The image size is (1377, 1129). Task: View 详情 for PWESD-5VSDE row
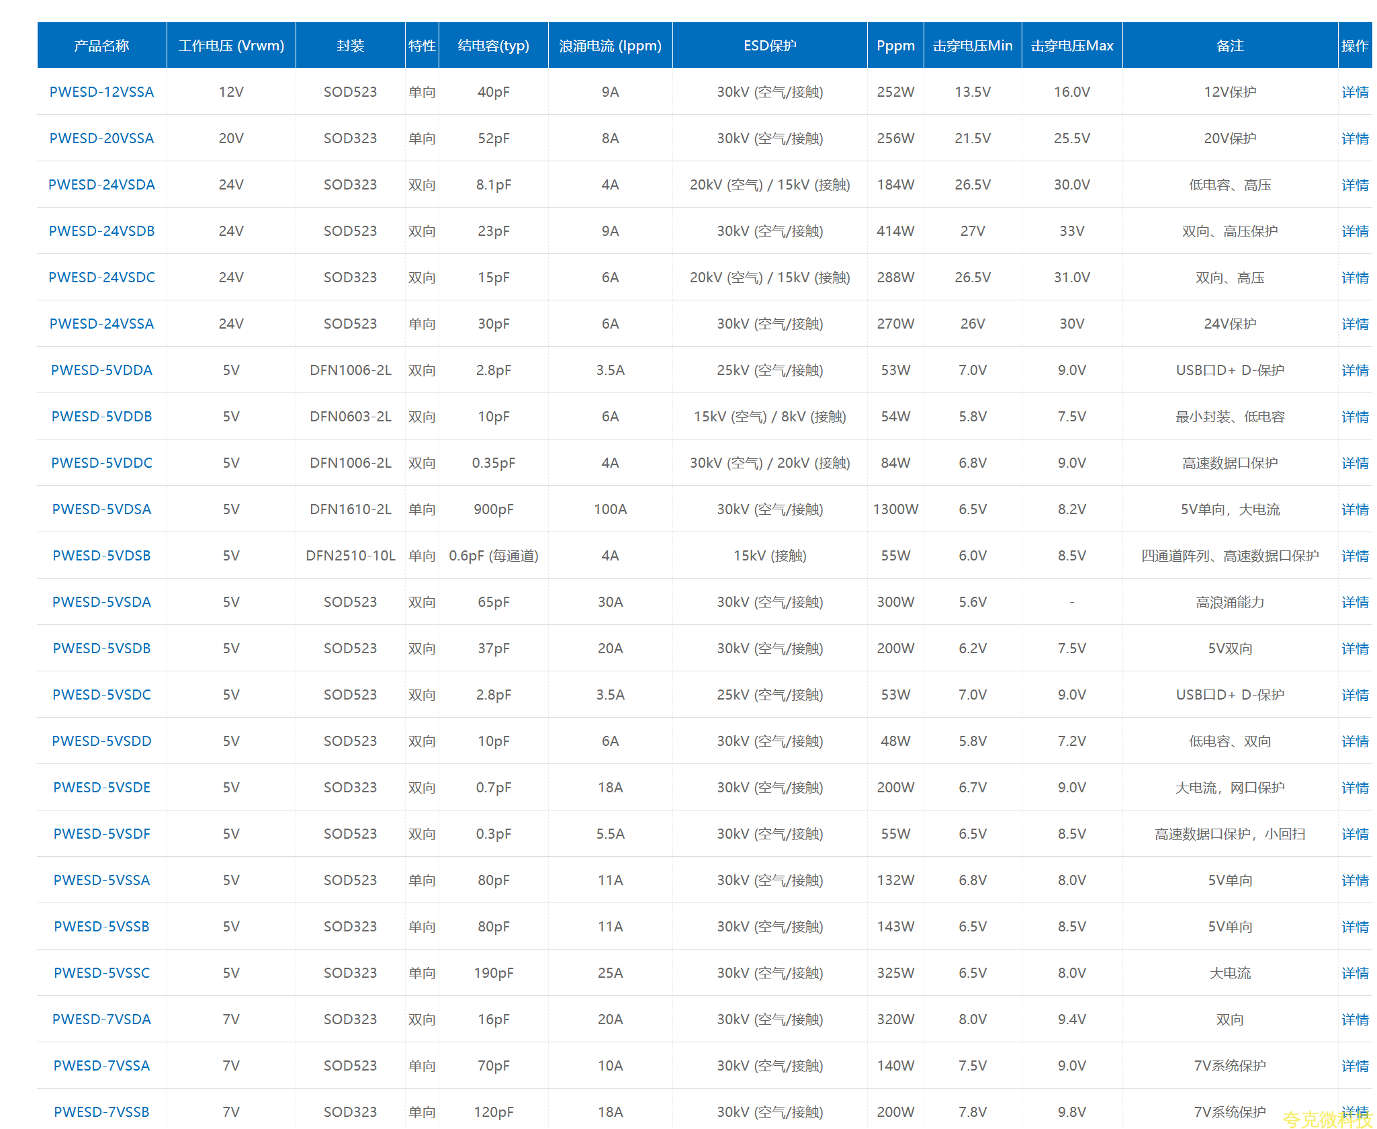[x=1355, y=788]
